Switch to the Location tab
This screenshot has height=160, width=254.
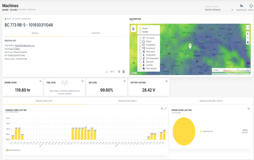click(95, 33)
